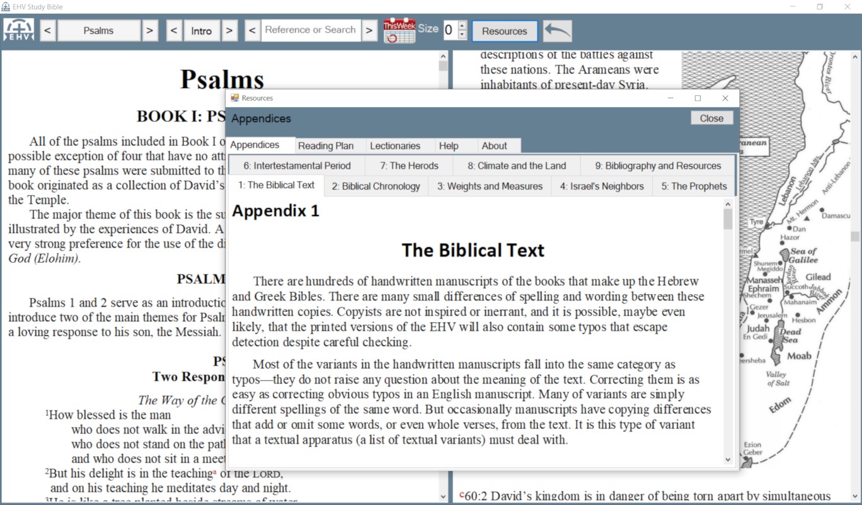The image size is (862, 505).
Task: Click the previous chapter arrow before Intro
Action: tap(174, 30)
